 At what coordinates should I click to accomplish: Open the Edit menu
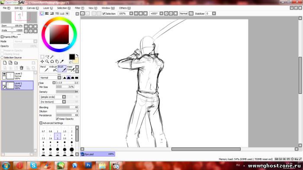click(x=18, y=8)
